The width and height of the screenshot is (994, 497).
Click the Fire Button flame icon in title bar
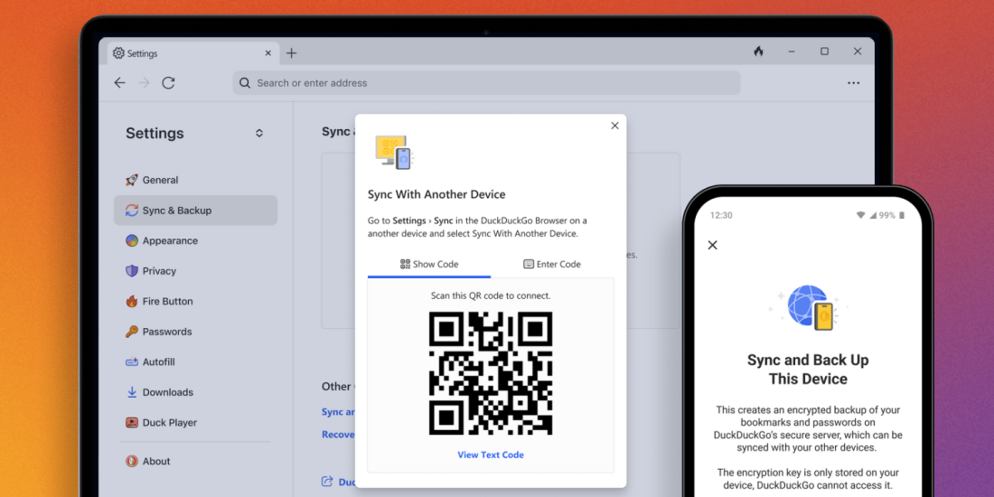[758, 52]
